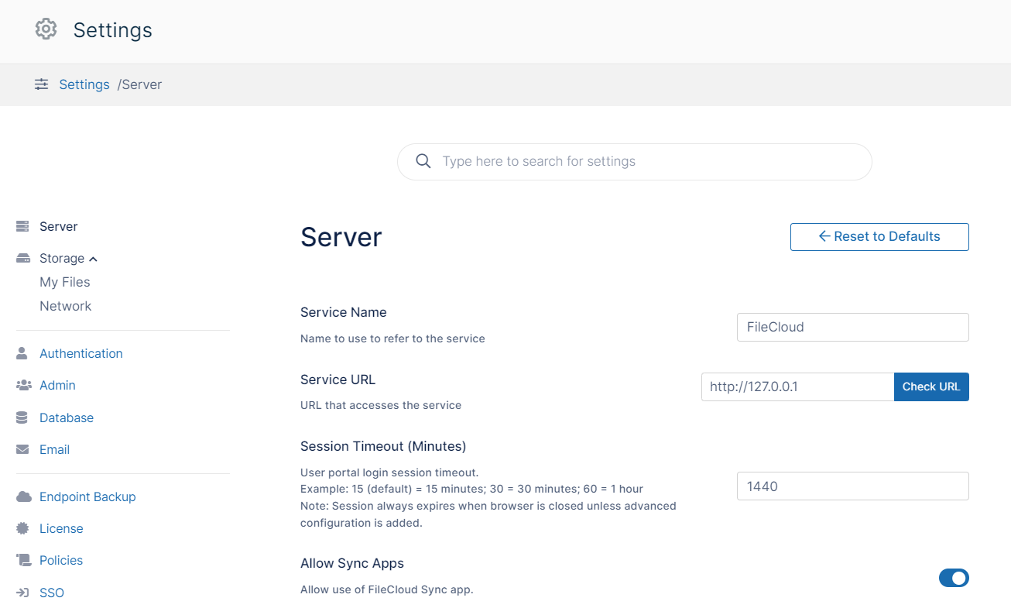Click the Endpoint Backup cloud icon
The width and height of the screenshot is (1011, 615).
(23, 496)
